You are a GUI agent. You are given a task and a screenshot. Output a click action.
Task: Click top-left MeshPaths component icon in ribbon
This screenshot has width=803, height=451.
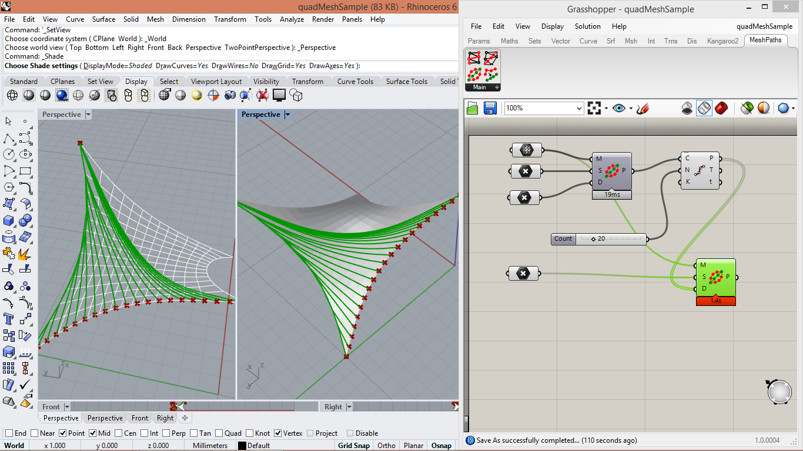pos(474,58)
